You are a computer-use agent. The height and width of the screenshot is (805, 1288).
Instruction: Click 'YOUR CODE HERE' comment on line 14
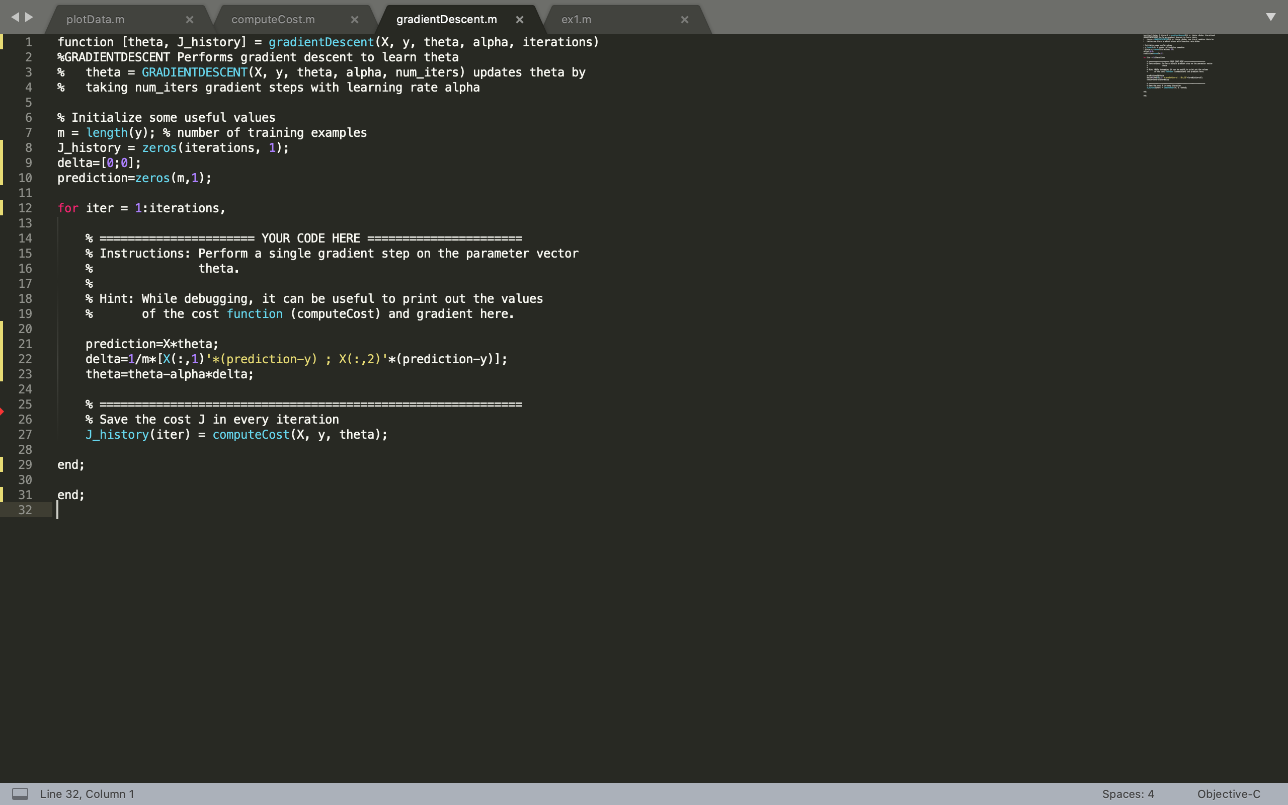310,238
